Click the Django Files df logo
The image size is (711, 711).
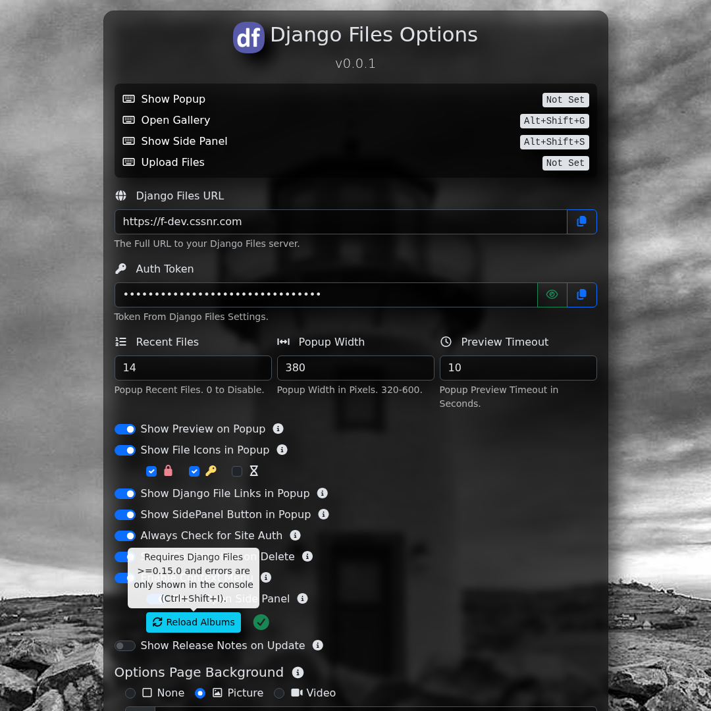pyautogui.click(x=249, y=38)
